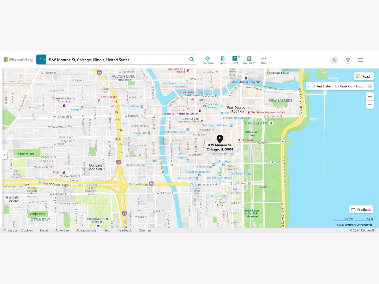The width and height of the screenshot is (379, 284).
Task: Open the hamburger settings menu
Action: (360, 60)
